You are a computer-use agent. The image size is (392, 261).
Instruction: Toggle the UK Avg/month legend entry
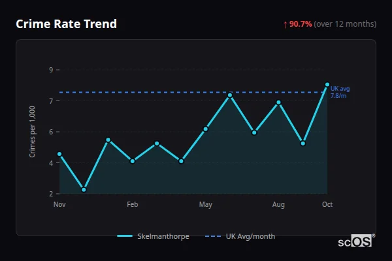240,236
